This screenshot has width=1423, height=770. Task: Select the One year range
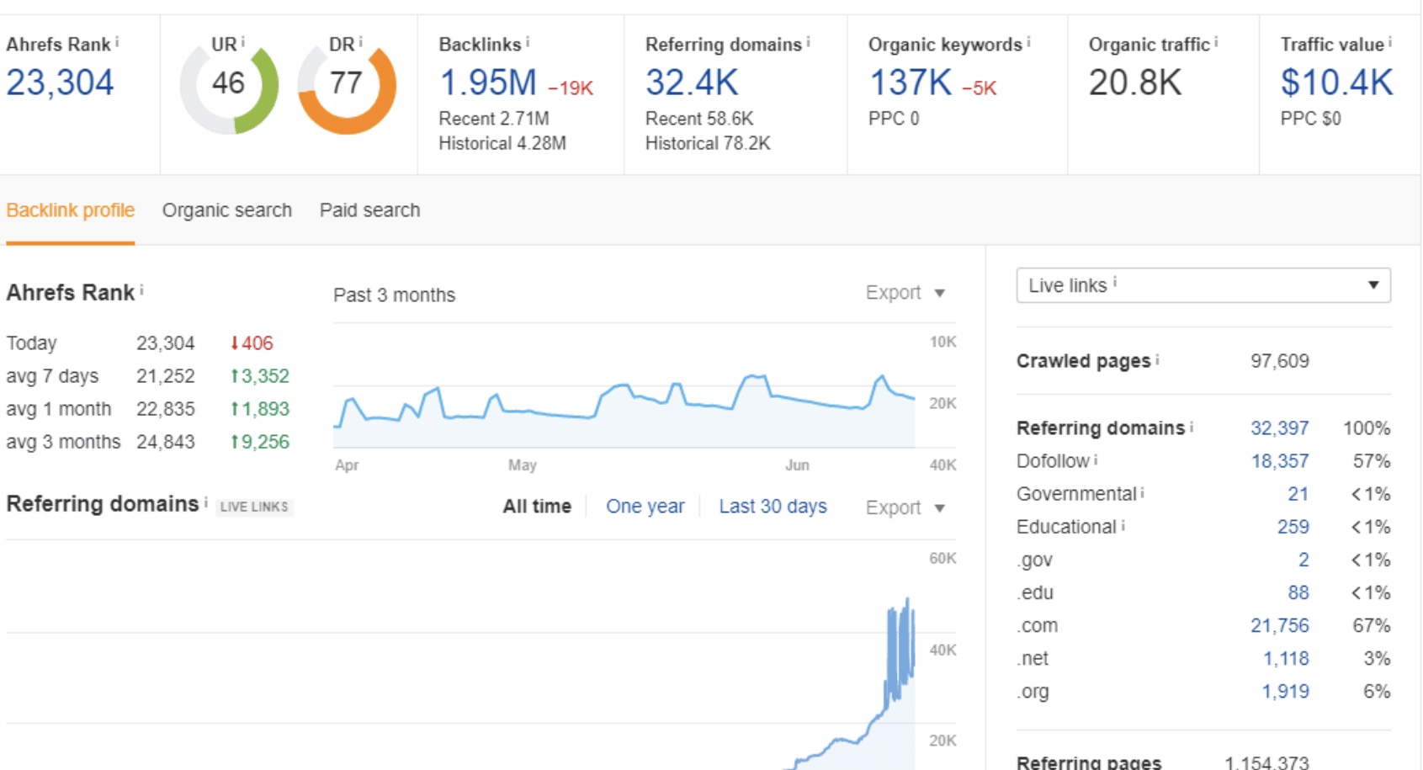pyautogui.click(x=645, y=507)
